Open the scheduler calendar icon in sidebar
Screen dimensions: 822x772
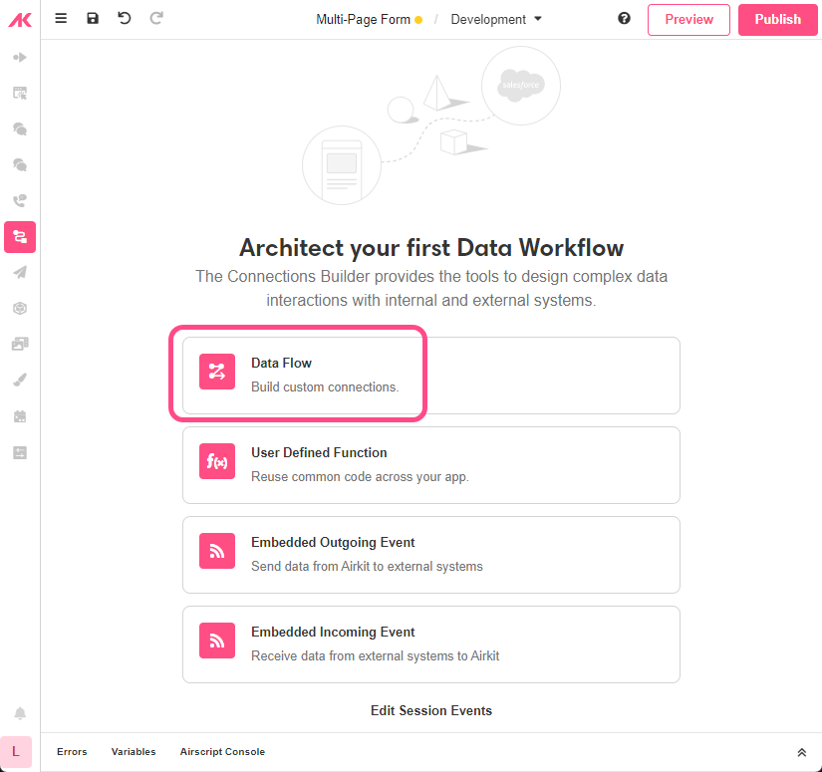coord(20,416)
